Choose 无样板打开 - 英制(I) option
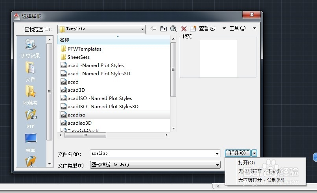Image resolution: width=317 pixels, height=193 pixels. click(x=260, y=171)
